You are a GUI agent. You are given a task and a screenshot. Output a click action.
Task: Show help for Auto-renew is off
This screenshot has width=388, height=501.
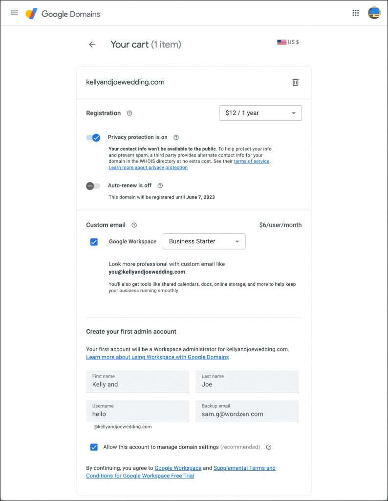(160, 186)
